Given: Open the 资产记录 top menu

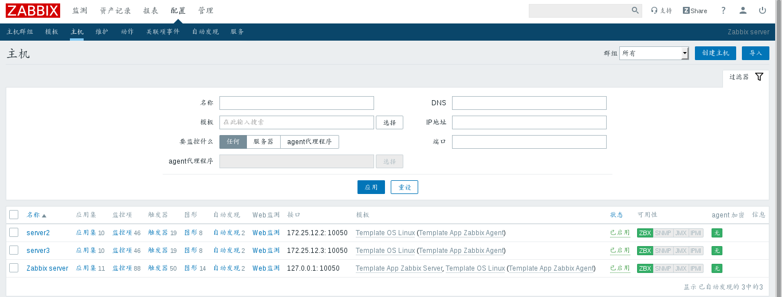Looking at the screenshot, I should click(x=115, y=11).
